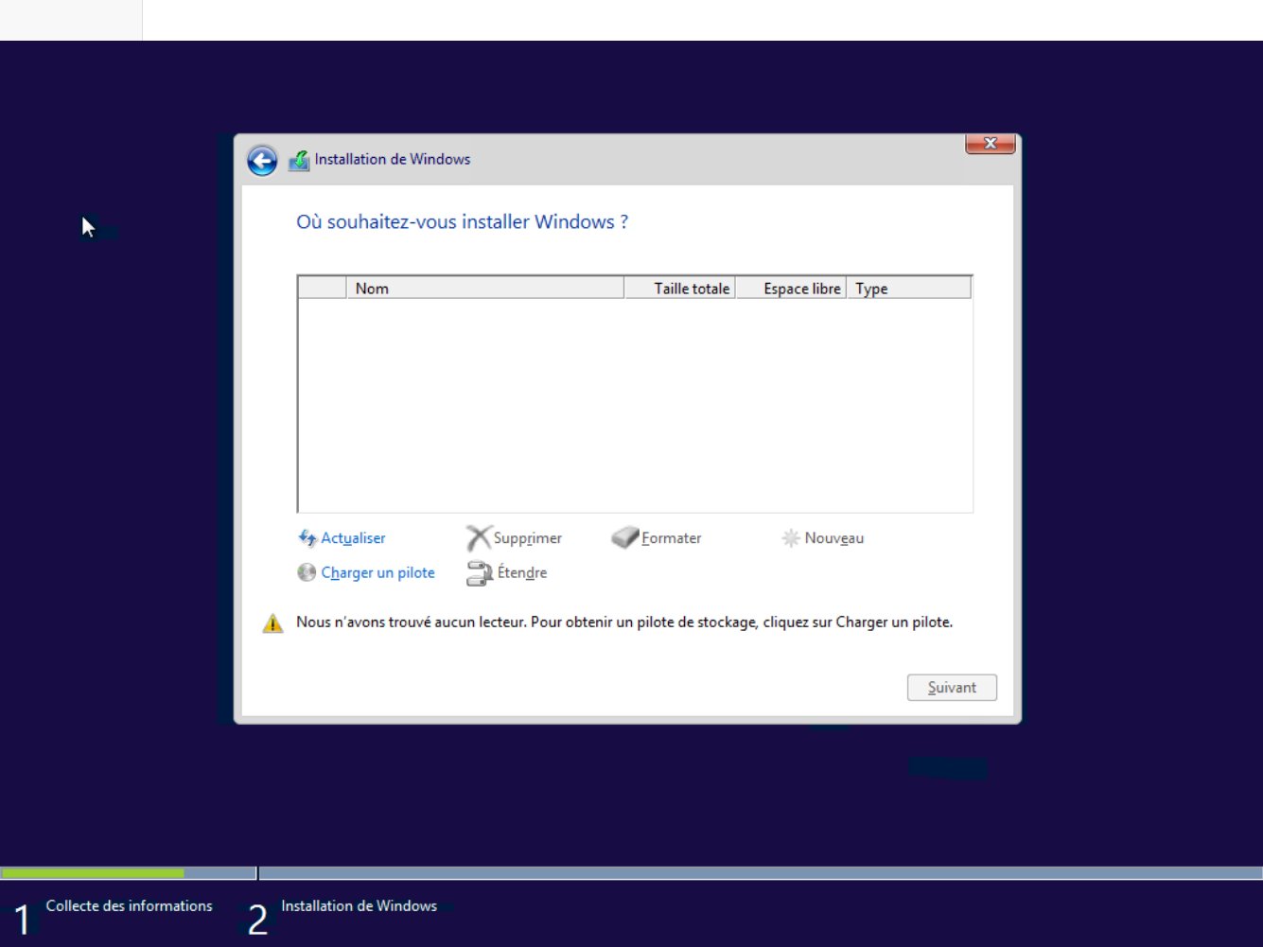The width and height of the screenshot is (1263, 947).
Task: Click the Nouveau starburst icon
Action: [791, 538]
